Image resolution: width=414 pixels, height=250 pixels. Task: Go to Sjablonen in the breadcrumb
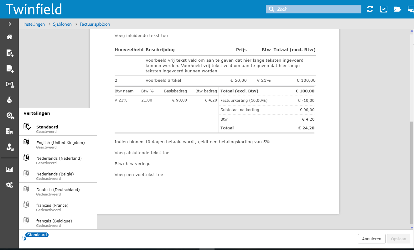pos(62,24)
